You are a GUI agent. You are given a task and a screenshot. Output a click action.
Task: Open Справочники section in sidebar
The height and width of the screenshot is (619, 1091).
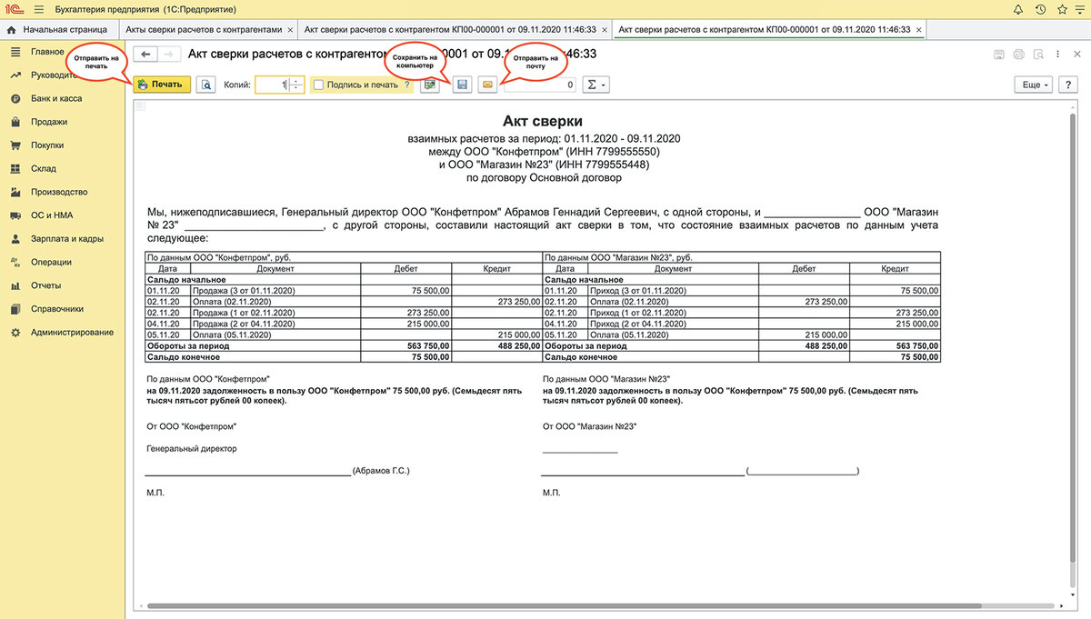56,309
